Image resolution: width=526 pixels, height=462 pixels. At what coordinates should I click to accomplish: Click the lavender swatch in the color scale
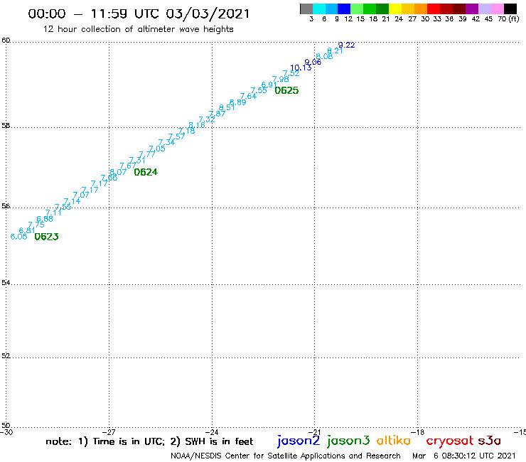(485, 9)
